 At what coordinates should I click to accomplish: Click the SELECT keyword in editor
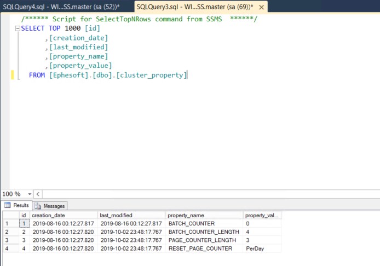tap(33, 28)
